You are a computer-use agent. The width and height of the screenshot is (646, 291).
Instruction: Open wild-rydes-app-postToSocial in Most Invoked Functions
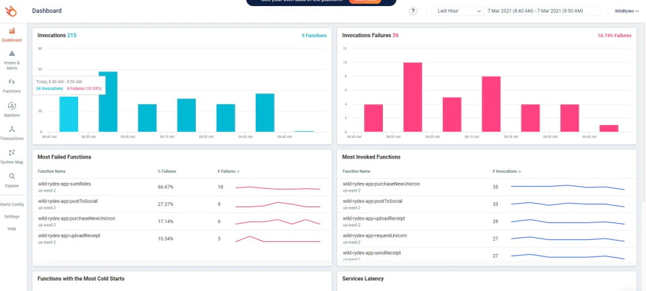pos(372,201)
